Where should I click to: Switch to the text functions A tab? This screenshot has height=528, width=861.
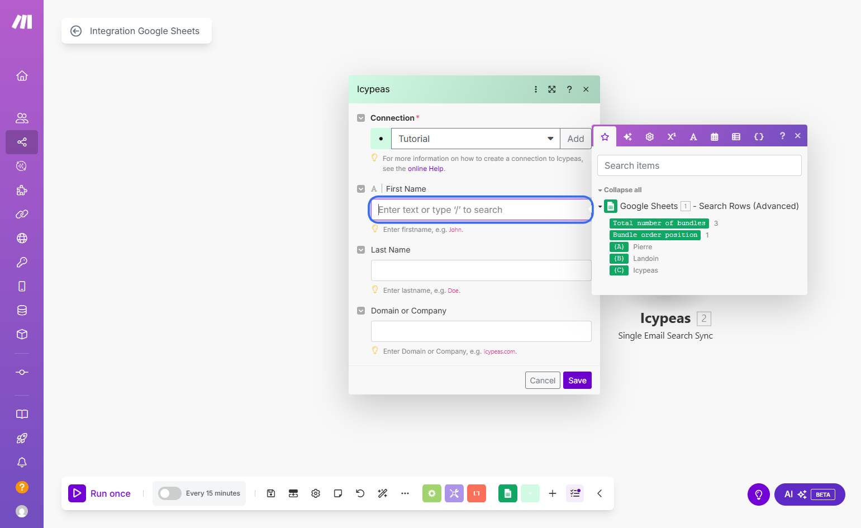click(693, 136)
